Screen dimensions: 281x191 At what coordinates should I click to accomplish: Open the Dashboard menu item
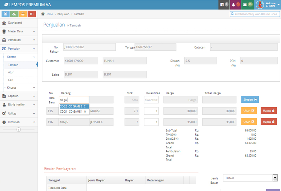(19, 23)
